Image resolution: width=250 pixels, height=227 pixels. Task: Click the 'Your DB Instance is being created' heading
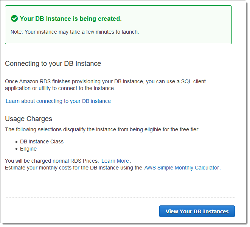(x=71, y=19)
